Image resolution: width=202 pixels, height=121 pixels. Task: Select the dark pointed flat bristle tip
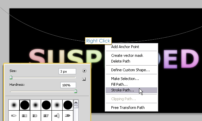pos(68,116)
